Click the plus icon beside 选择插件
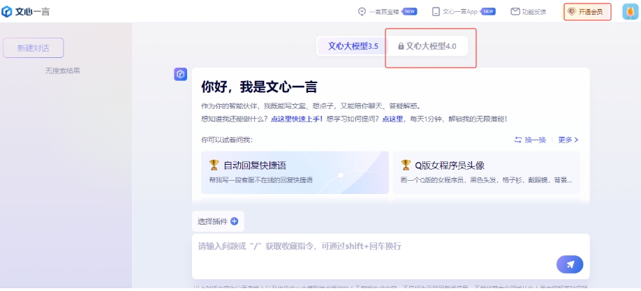Screen dimensions: 641x291 pyautogui.click(x=234, y=221)
